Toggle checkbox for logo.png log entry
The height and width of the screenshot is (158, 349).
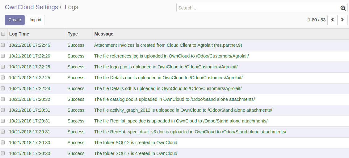pos(3,67)
